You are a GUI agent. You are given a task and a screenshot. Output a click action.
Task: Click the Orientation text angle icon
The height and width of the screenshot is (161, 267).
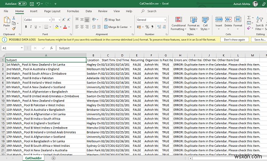coord(94,20)
